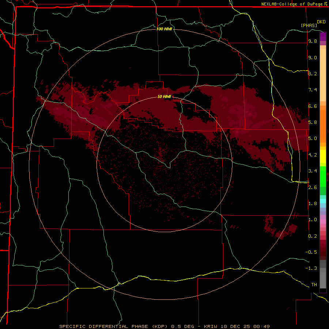This screenshot has width=329, height=329.
Task: Click the -1.3 value on color scale
Action: click(x=311, y=268)
